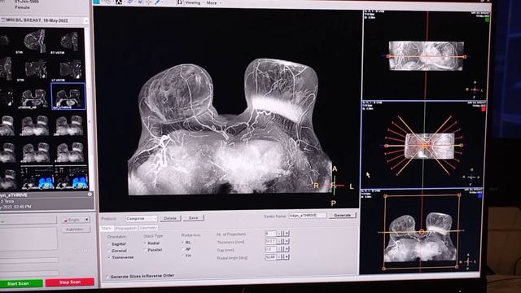Open the language dropdown above AutoView
This screenshot has height=293, width=521.
click(x=76, y=220)
